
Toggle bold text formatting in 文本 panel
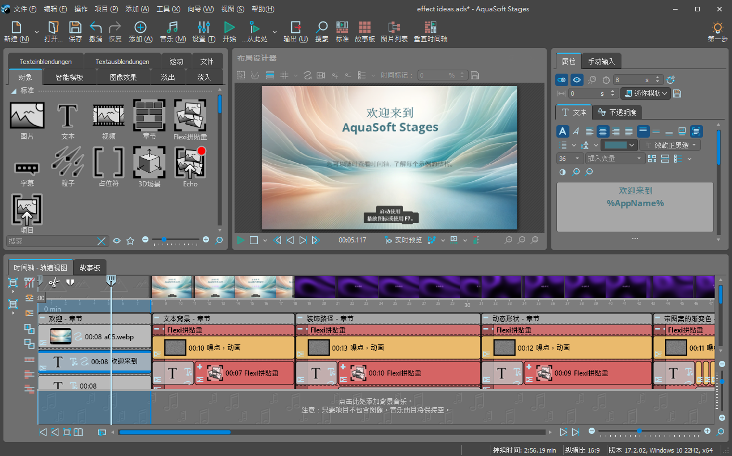pos(562,131)
